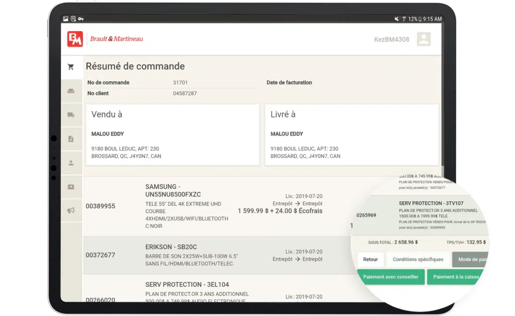Open the delivery truck sidebar icon
Image resolution: width=515 pixels, height=316 pixels.
71,115
